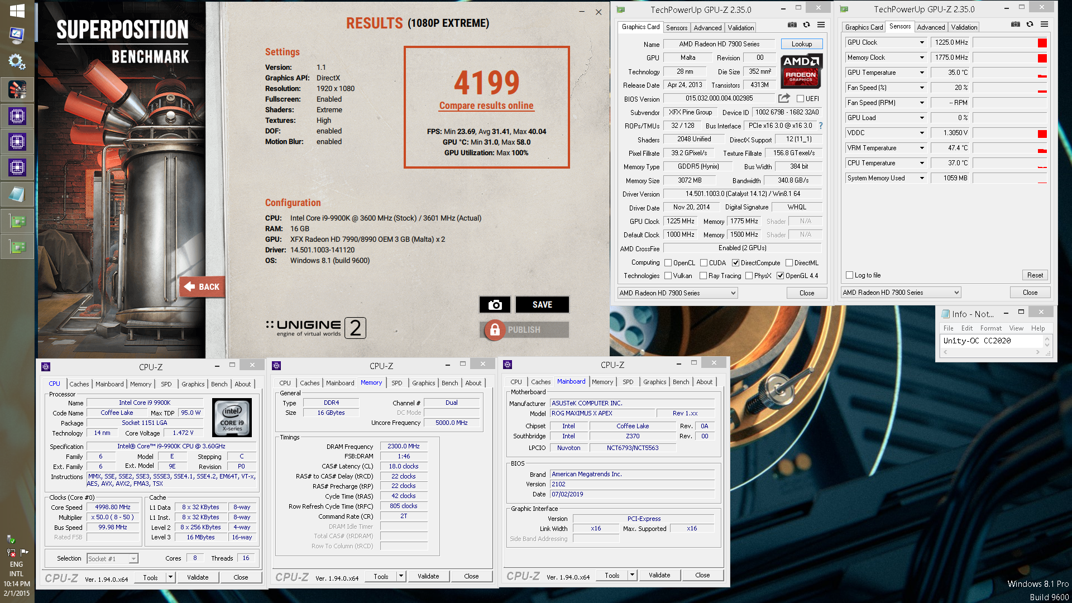Open Caches tab in CPU-Z CPU window
1072x603 pixels.
click(x=79, y=384)
